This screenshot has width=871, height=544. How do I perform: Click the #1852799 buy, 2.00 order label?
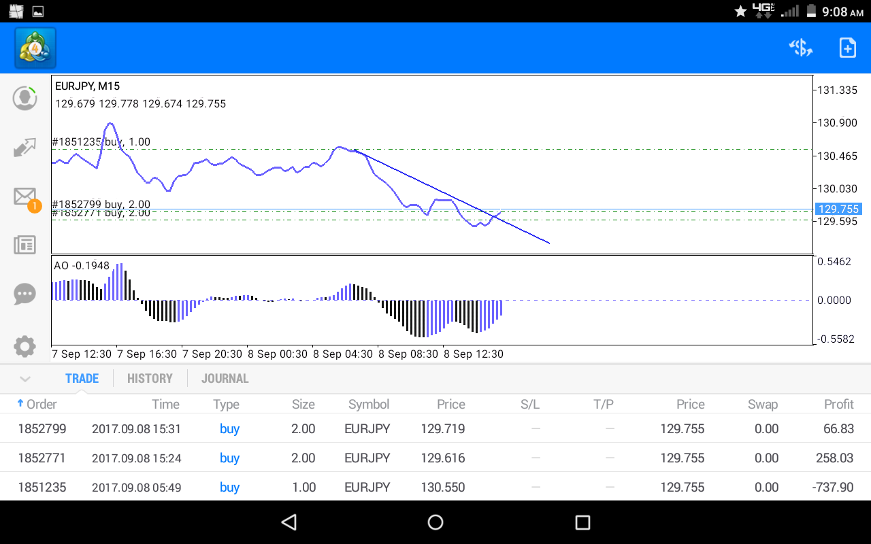point(101,204)
